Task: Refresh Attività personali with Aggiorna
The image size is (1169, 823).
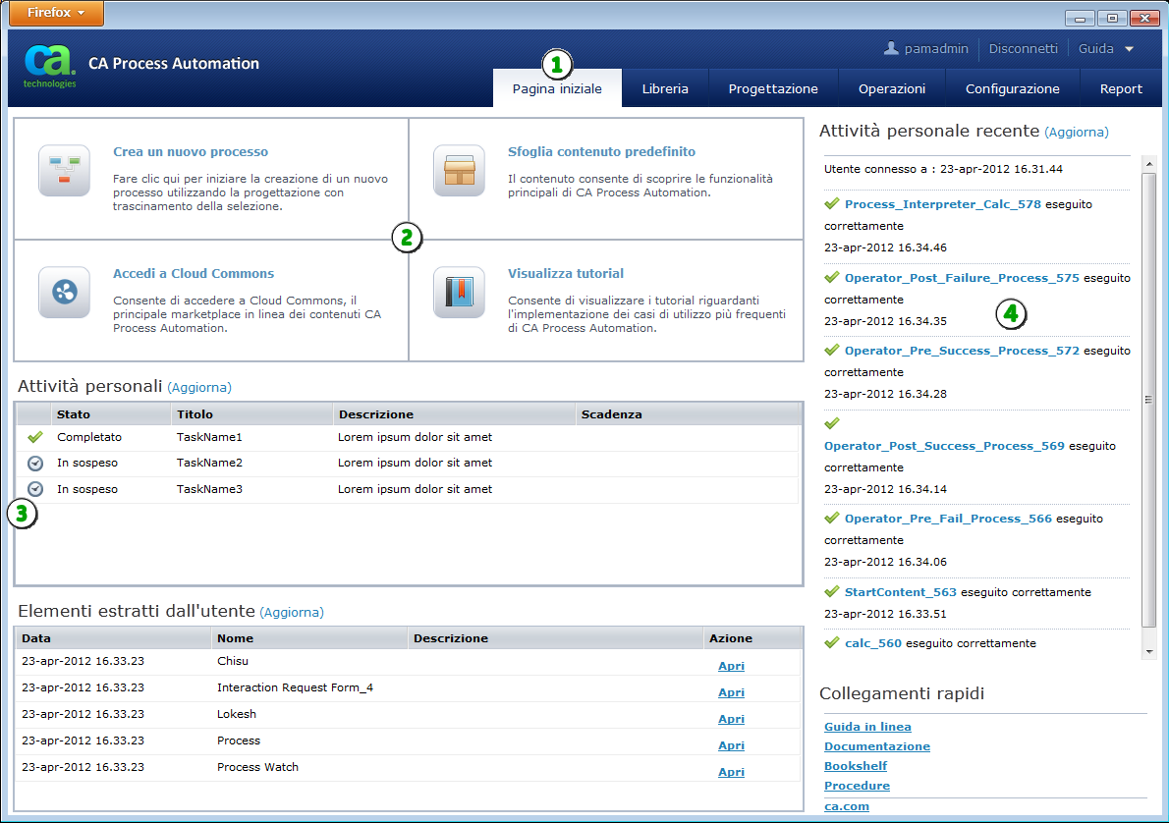Action: [x=199, y=387]
